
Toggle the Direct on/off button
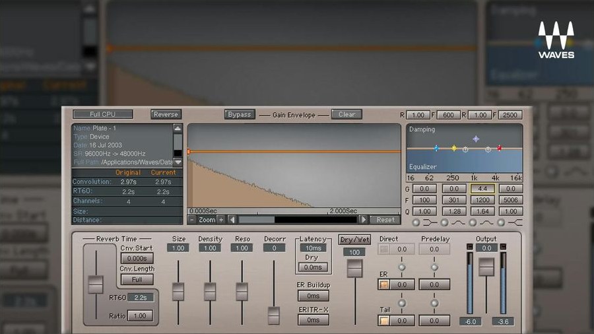click(383, 249)
